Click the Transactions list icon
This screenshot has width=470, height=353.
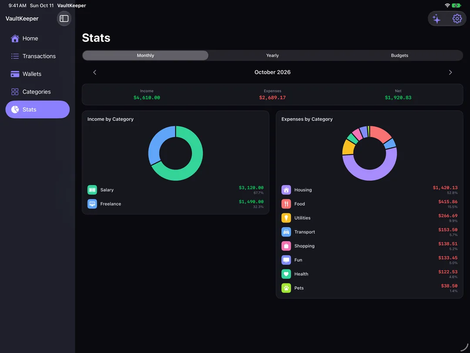[x=15, y=56]
